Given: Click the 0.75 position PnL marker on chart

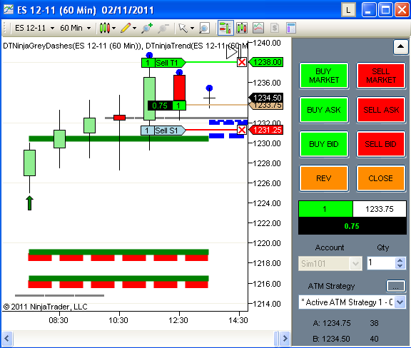Looking at the screenshot, I should (160, 106).
